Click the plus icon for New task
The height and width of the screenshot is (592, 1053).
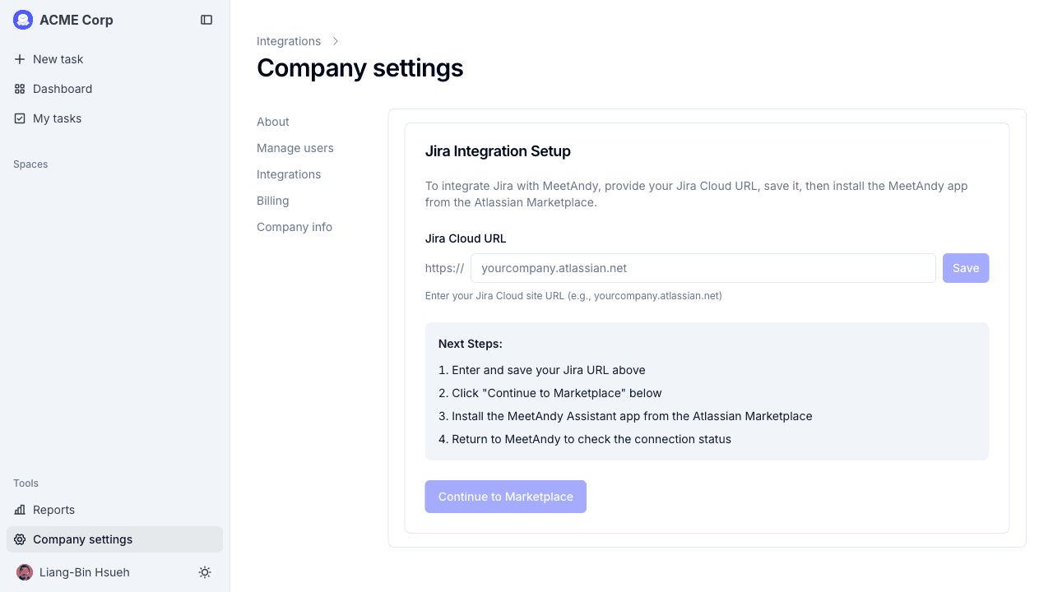point(20,59)
